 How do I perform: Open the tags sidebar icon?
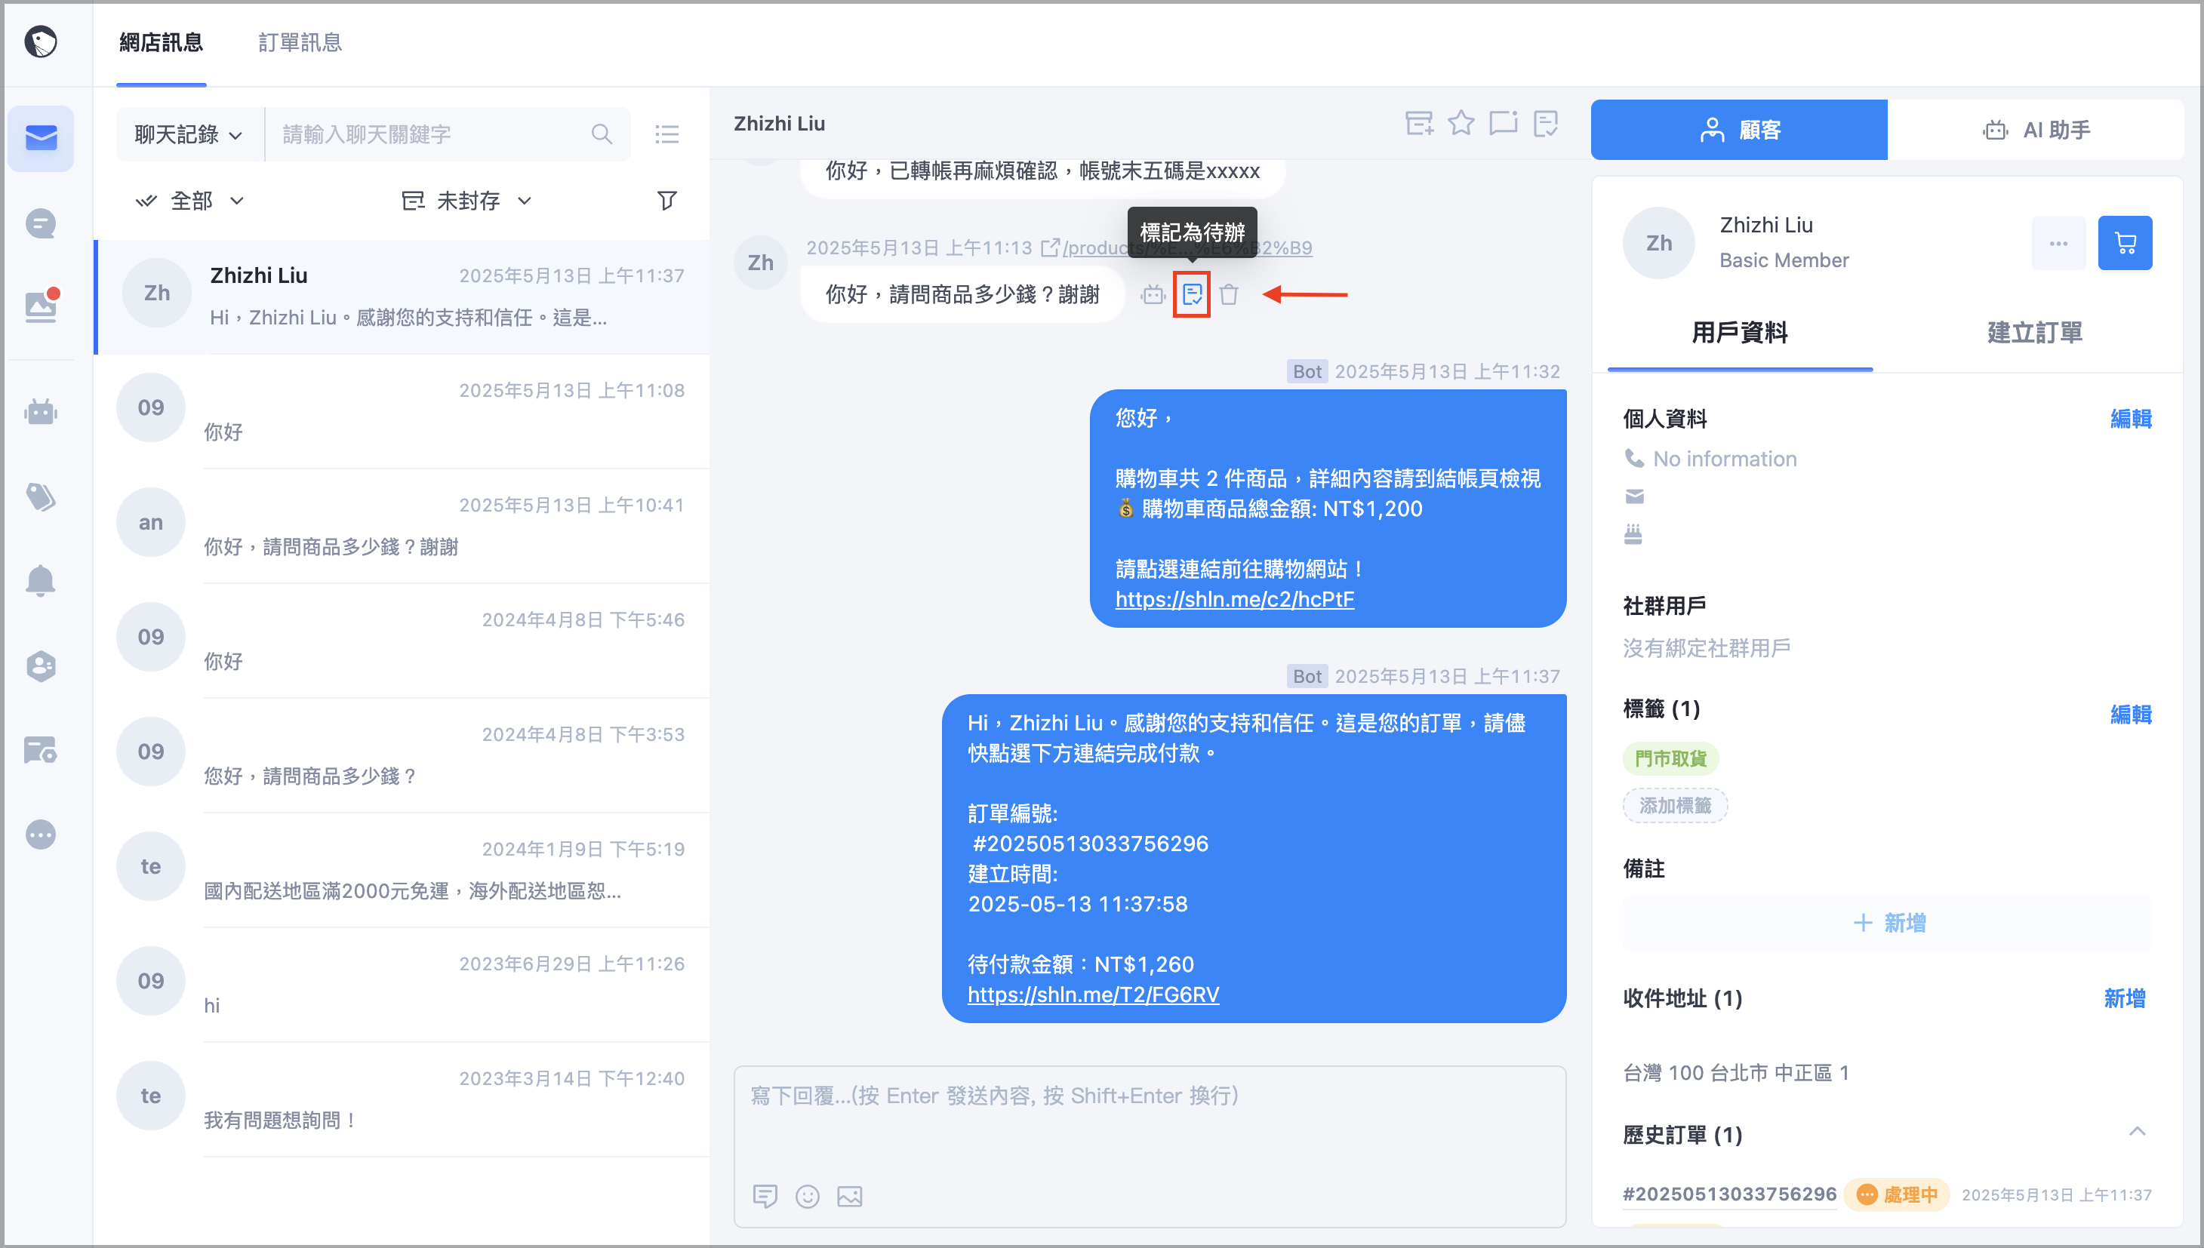40,496
